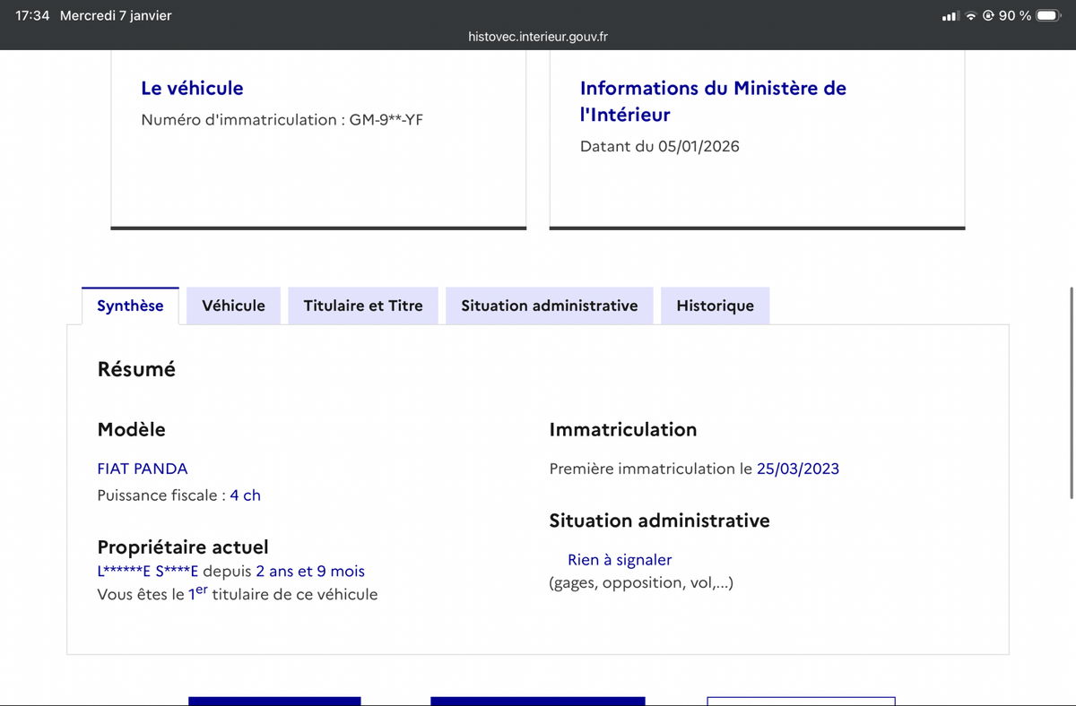This screenshot has height=706, width=1076.
Task: Tap the cellular signal strength icon
Action: click(950, 16)
